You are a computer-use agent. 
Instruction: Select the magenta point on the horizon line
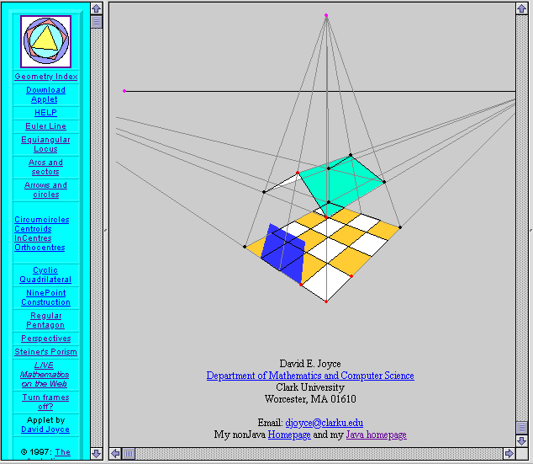[x=124, y=91]
